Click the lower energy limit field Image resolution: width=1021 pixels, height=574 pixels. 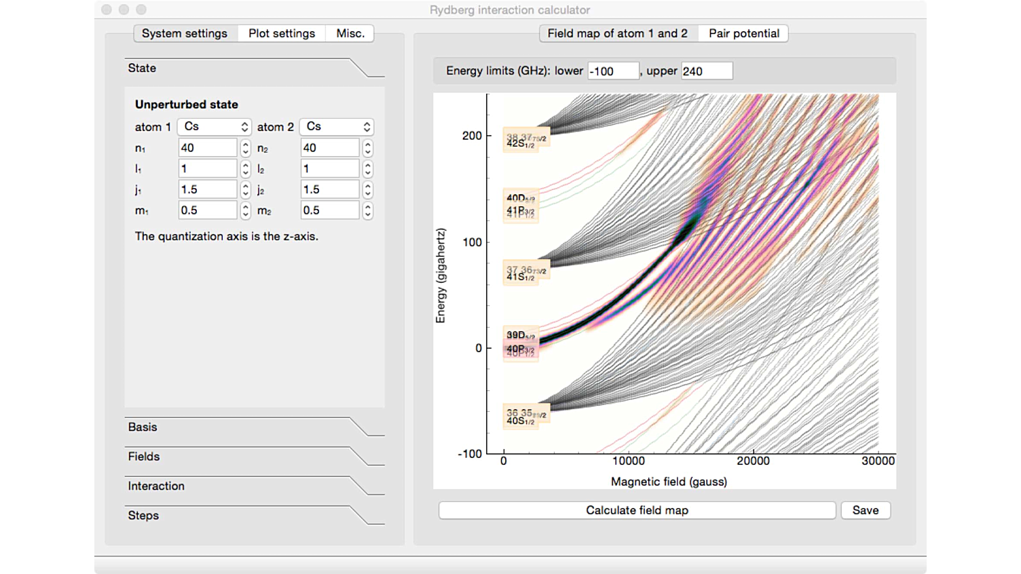pyautogui.click(x=612, y=71)
